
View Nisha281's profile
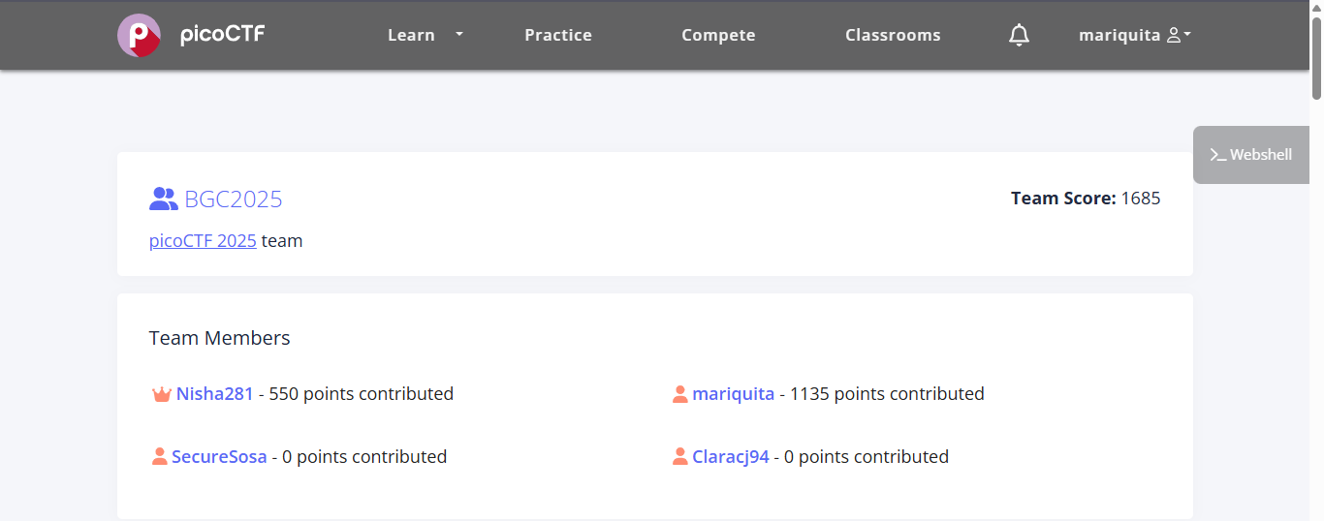pyautogui.click(x=215, y=394)
